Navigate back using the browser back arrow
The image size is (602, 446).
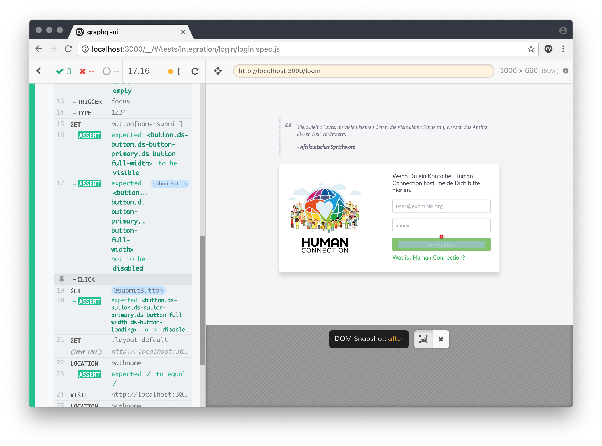(x=39, y=49)
